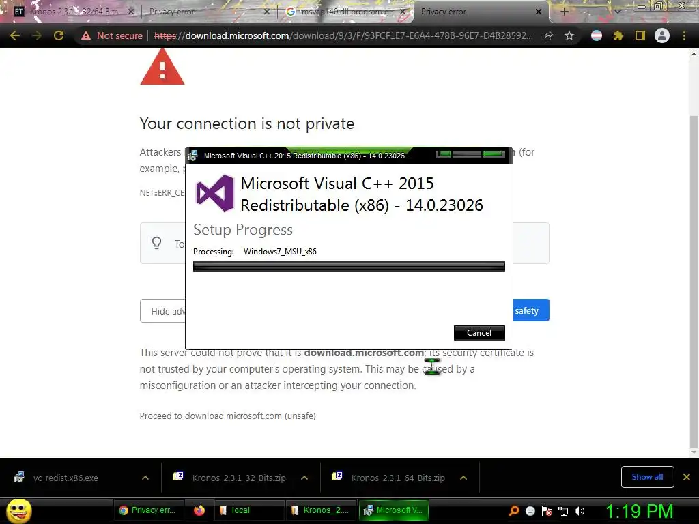Click Show all downloads
This screenshot has width=699, height=524.
point(647,477)
